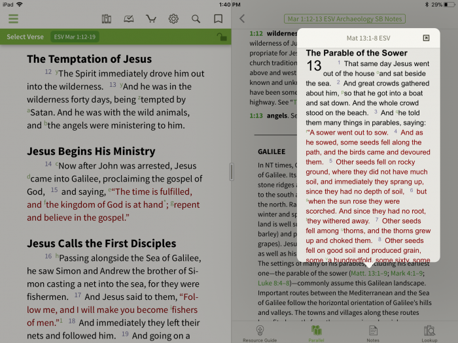Go back with the left chevron
The width and height of the screenshot is (458, 343).
(x=242, y=19)
